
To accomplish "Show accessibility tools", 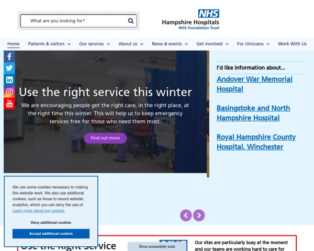I will [x=157, y=247].
